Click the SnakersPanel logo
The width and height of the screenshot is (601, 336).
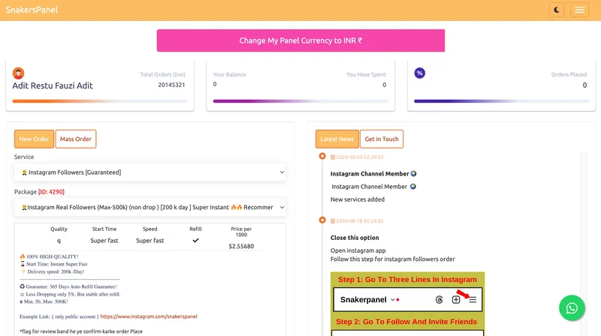click(x=32, y=10)
